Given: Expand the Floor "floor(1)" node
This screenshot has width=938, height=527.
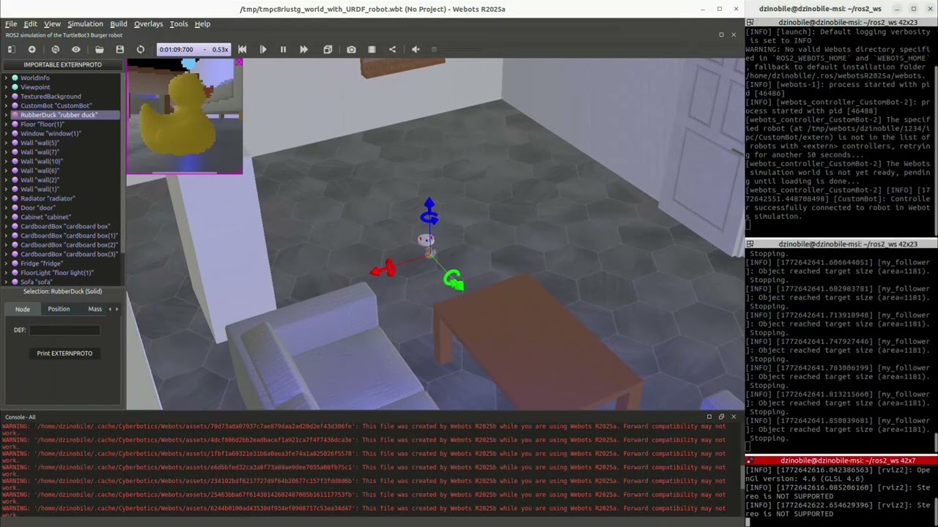Looking at the screenshot, I should pos(6,124).
